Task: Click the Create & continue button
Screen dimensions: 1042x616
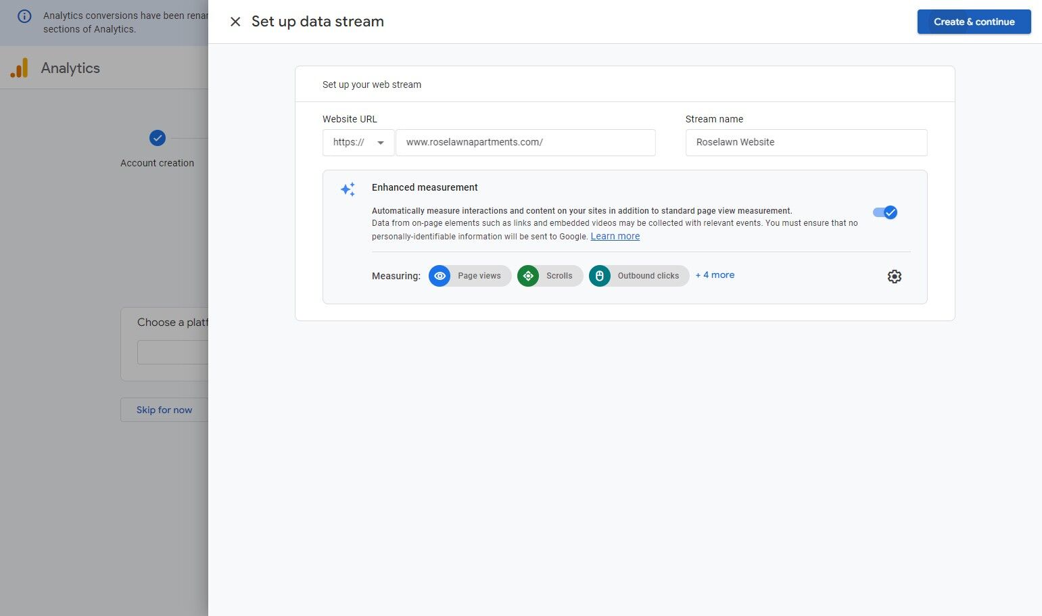Action: [974, 22]
